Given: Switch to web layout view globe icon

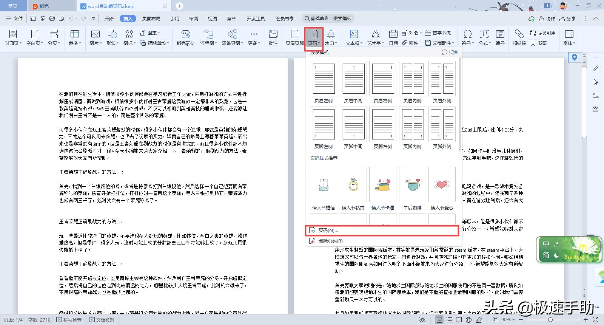Looking at the screenshot, I should click(468, 320).
